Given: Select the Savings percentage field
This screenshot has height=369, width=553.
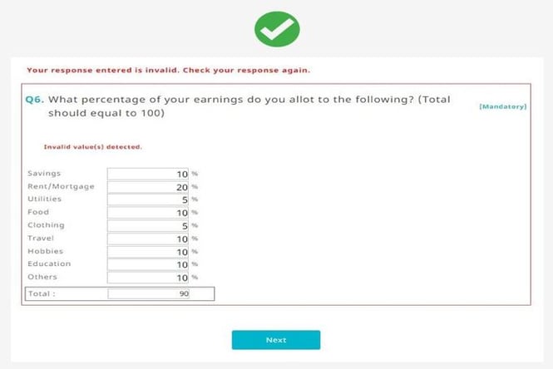Looking at the screenshot, I should [x=148, y=174].
